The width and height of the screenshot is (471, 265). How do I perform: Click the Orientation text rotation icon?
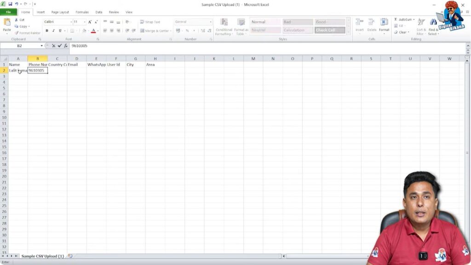[128, 22]
